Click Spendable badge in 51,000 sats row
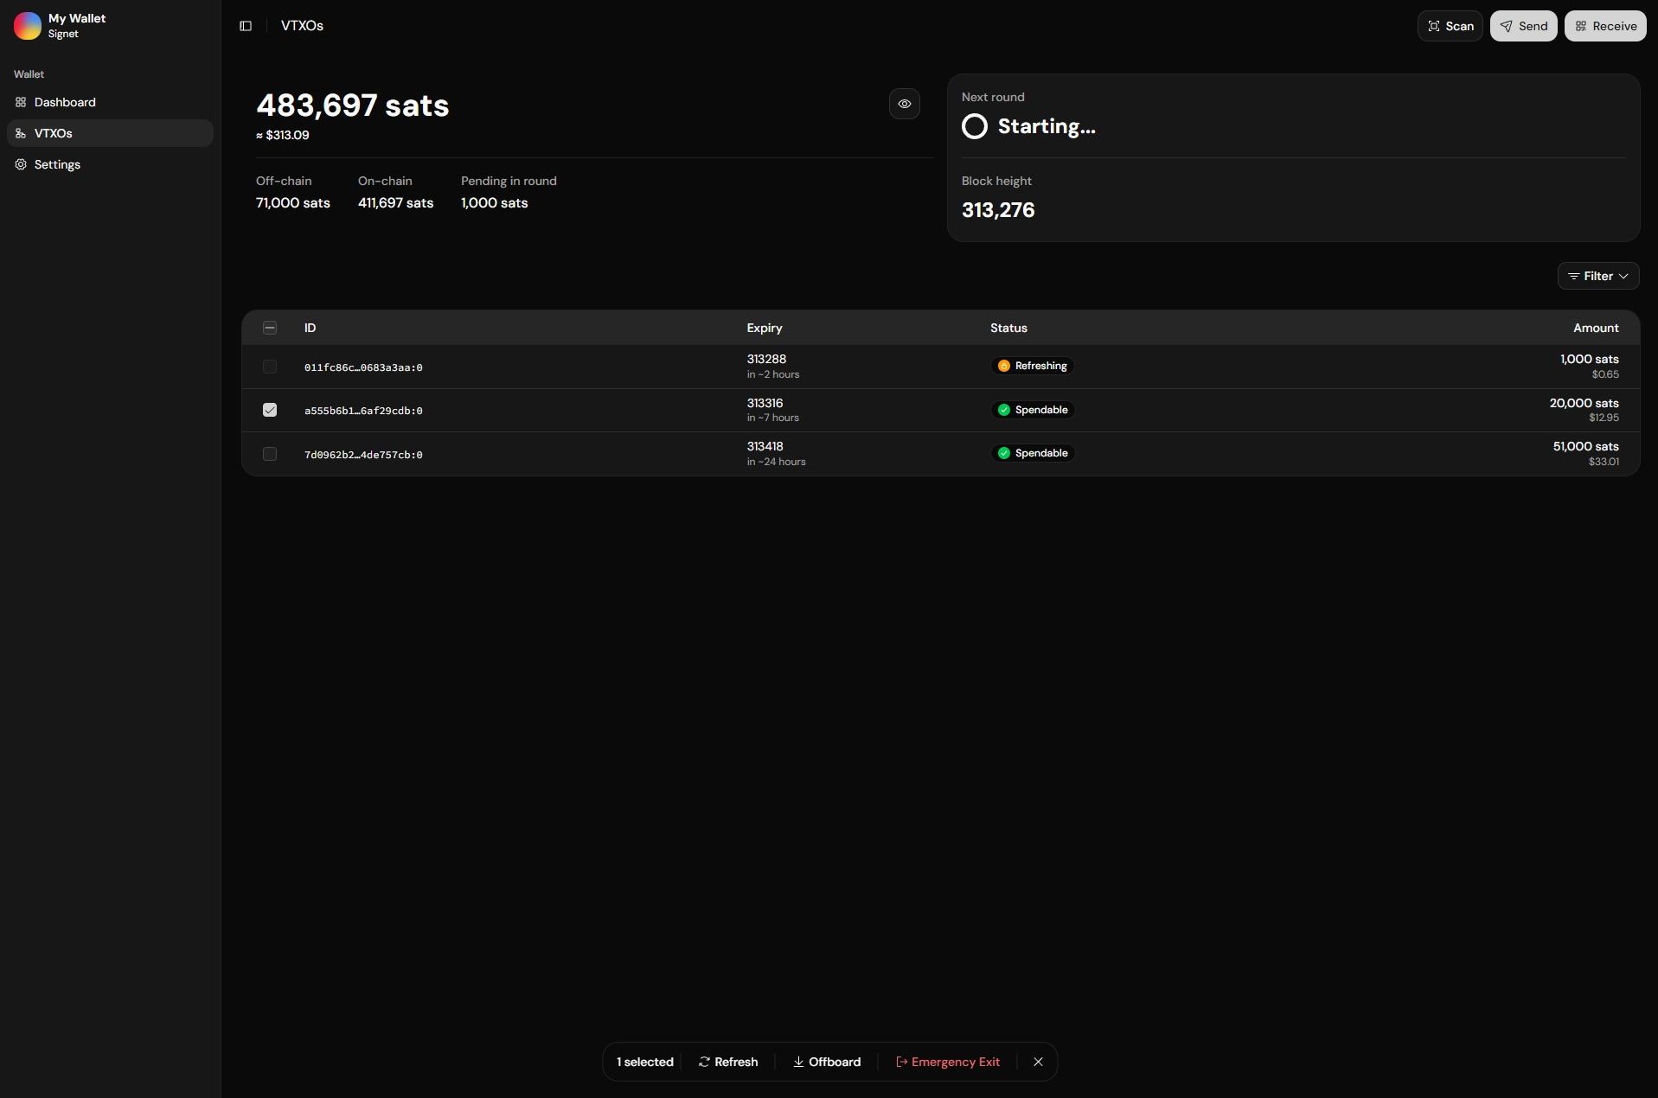The width and height of the screenshot is (1658, 1098). coord(1033,453)
